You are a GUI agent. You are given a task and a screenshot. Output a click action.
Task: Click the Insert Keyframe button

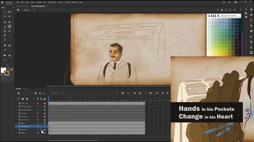[123, 93]
